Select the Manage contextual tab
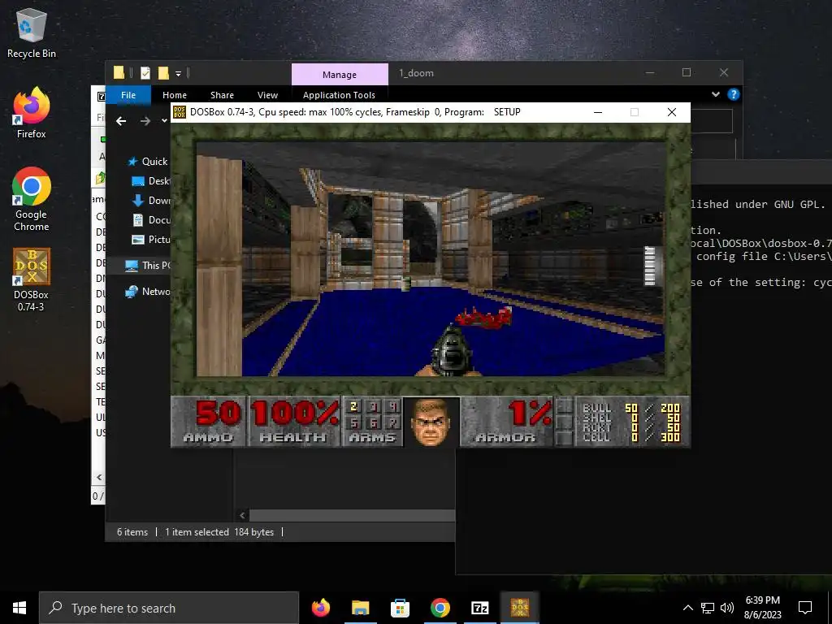 click(340, 74)
